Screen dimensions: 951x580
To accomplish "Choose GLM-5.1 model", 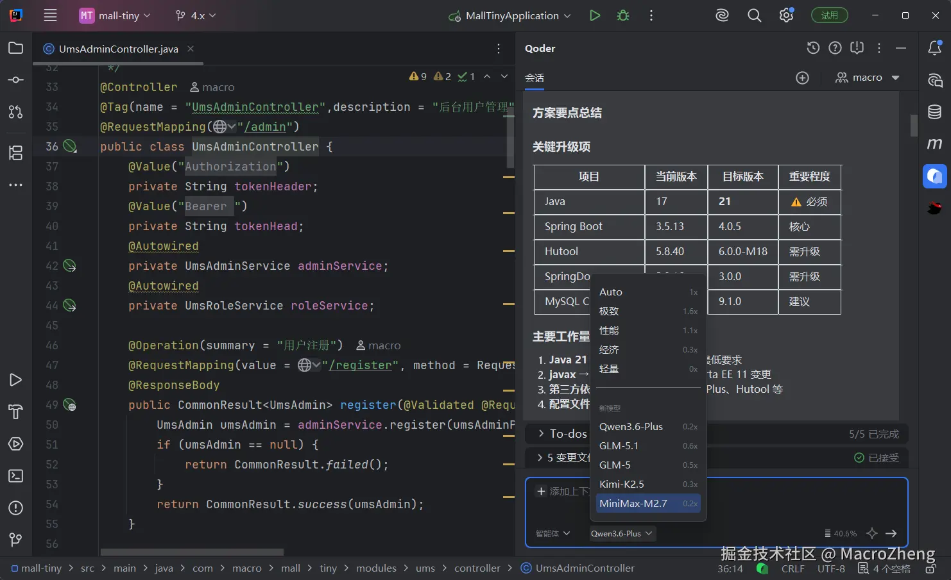I will [648, 445].
